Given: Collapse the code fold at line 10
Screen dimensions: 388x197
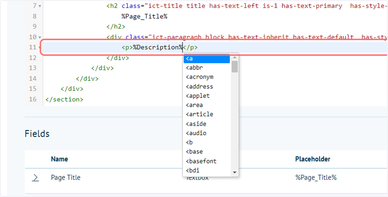Looking at the screenshot, I should click(40, 37).
